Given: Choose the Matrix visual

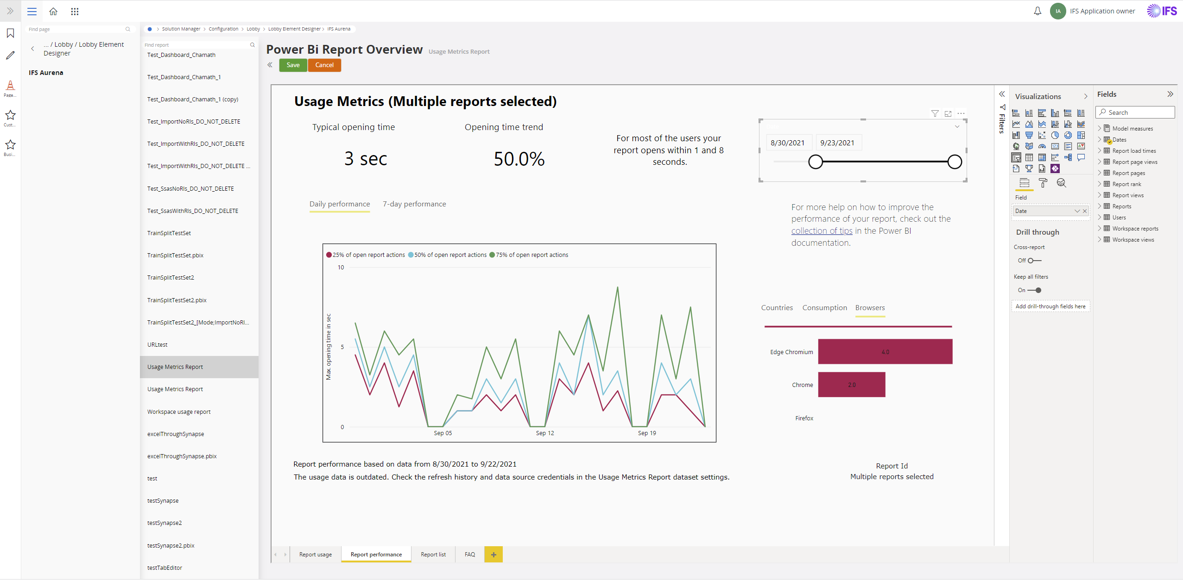Looking at the screenshot, I should coord(1042,157).
